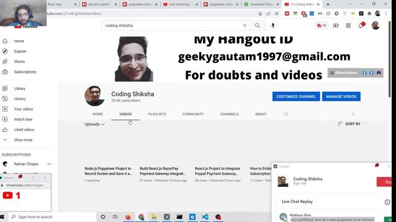Open Visual Studio Code from the taskbar
This screenshot has height=222, width=396.
[205, 216]
